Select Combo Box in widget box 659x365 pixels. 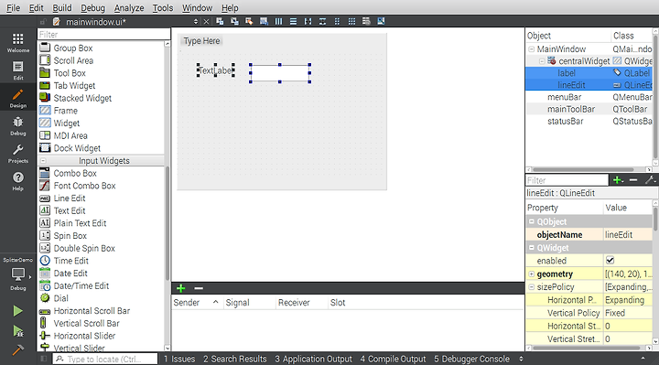pos(75,173)
